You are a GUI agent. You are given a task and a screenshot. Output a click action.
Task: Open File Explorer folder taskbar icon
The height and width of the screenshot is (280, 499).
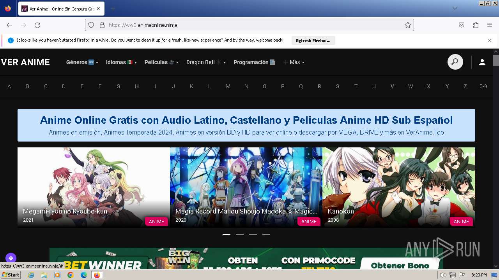coord(44,275)
